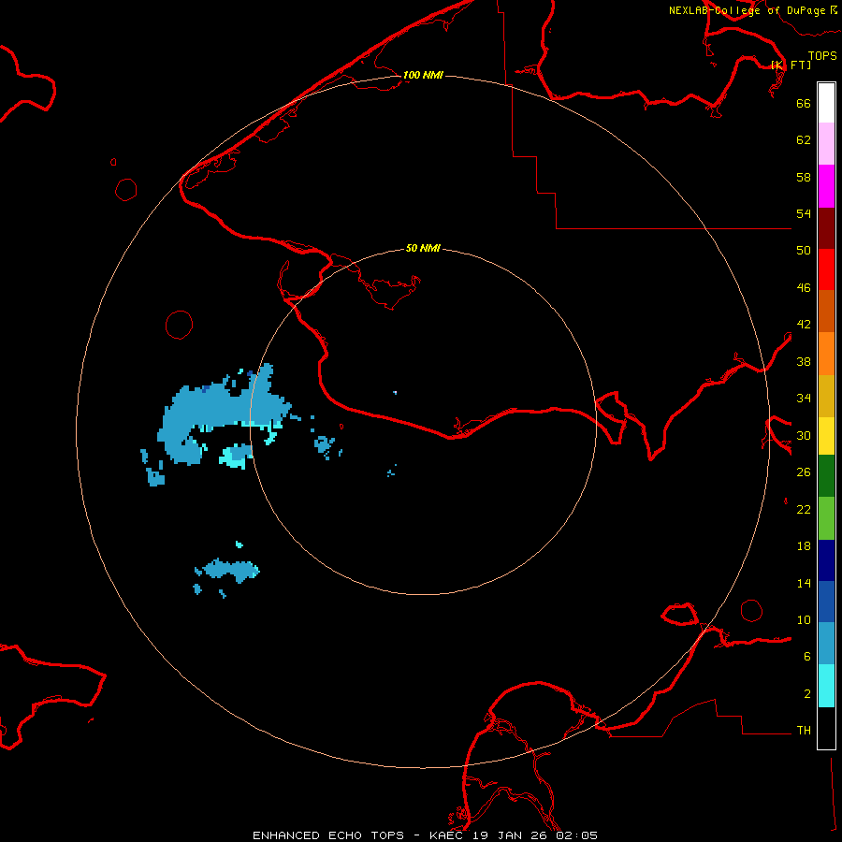Select the dark green 30 swatch

coord(826,476)
